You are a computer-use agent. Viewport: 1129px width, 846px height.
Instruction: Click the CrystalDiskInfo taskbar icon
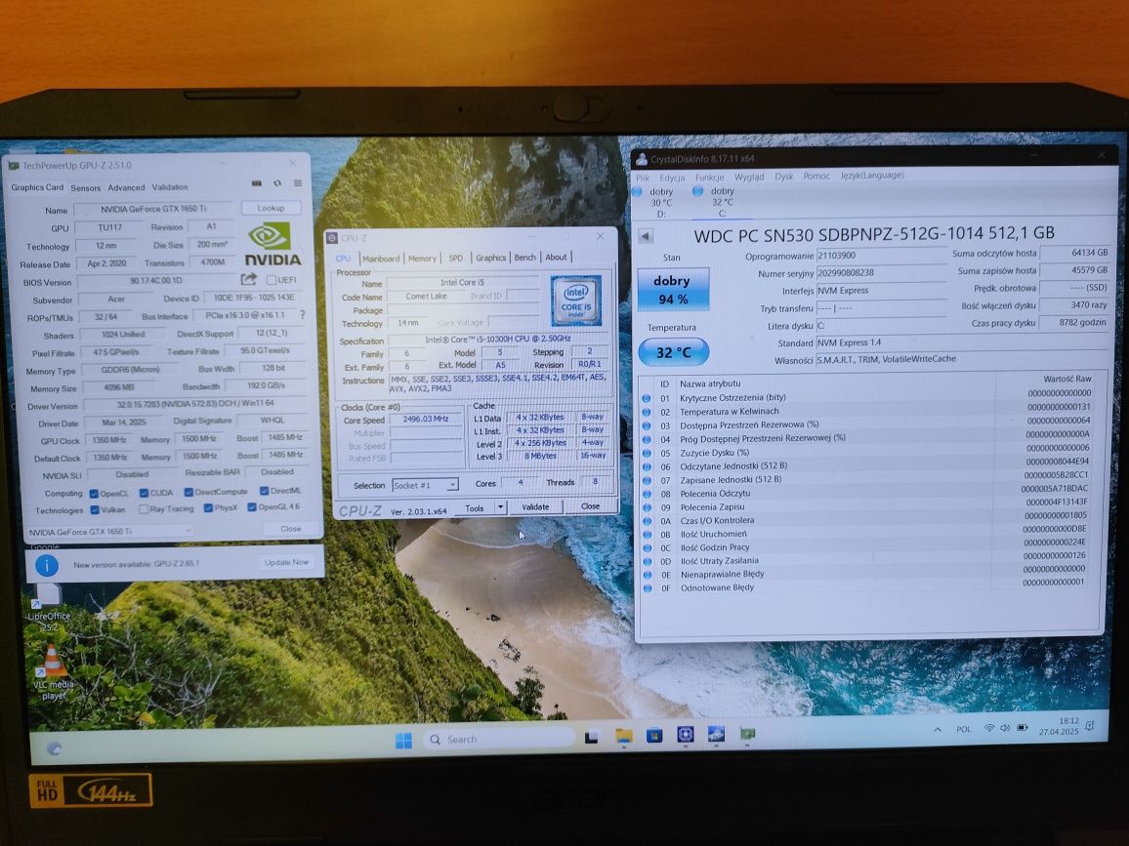pos(717,734)
